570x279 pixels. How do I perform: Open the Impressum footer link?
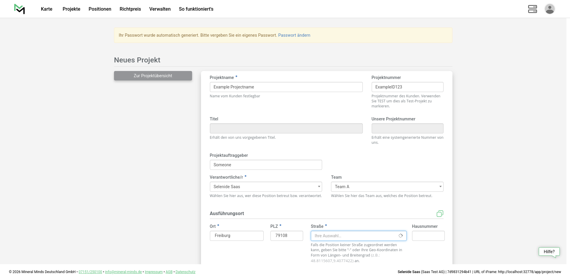click(x=153, y=272)
